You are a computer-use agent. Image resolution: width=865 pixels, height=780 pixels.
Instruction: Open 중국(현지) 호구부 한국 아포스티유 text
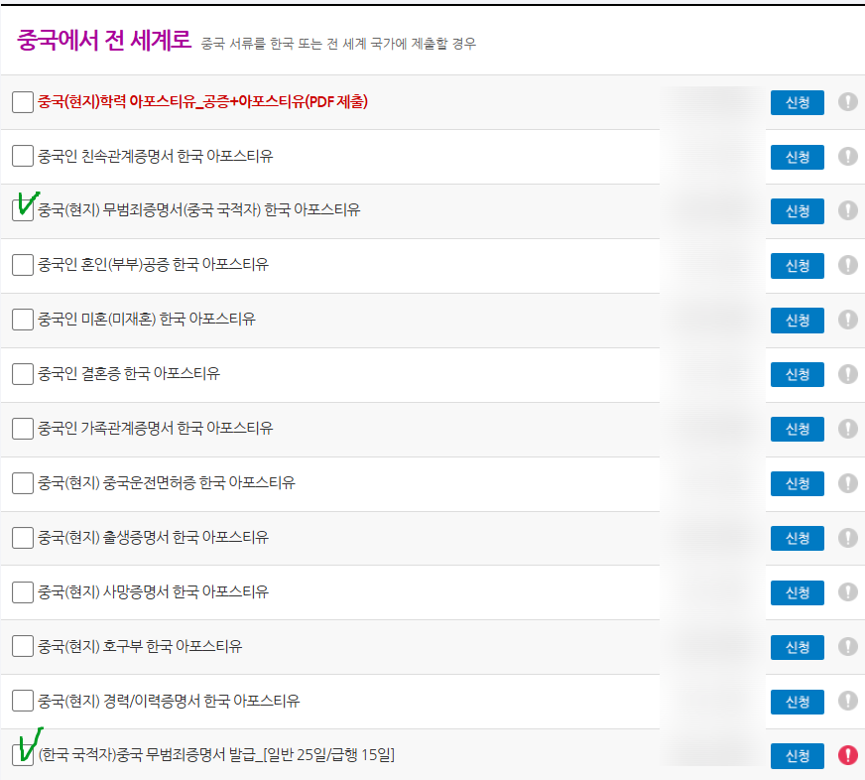[x=140, y=646]
